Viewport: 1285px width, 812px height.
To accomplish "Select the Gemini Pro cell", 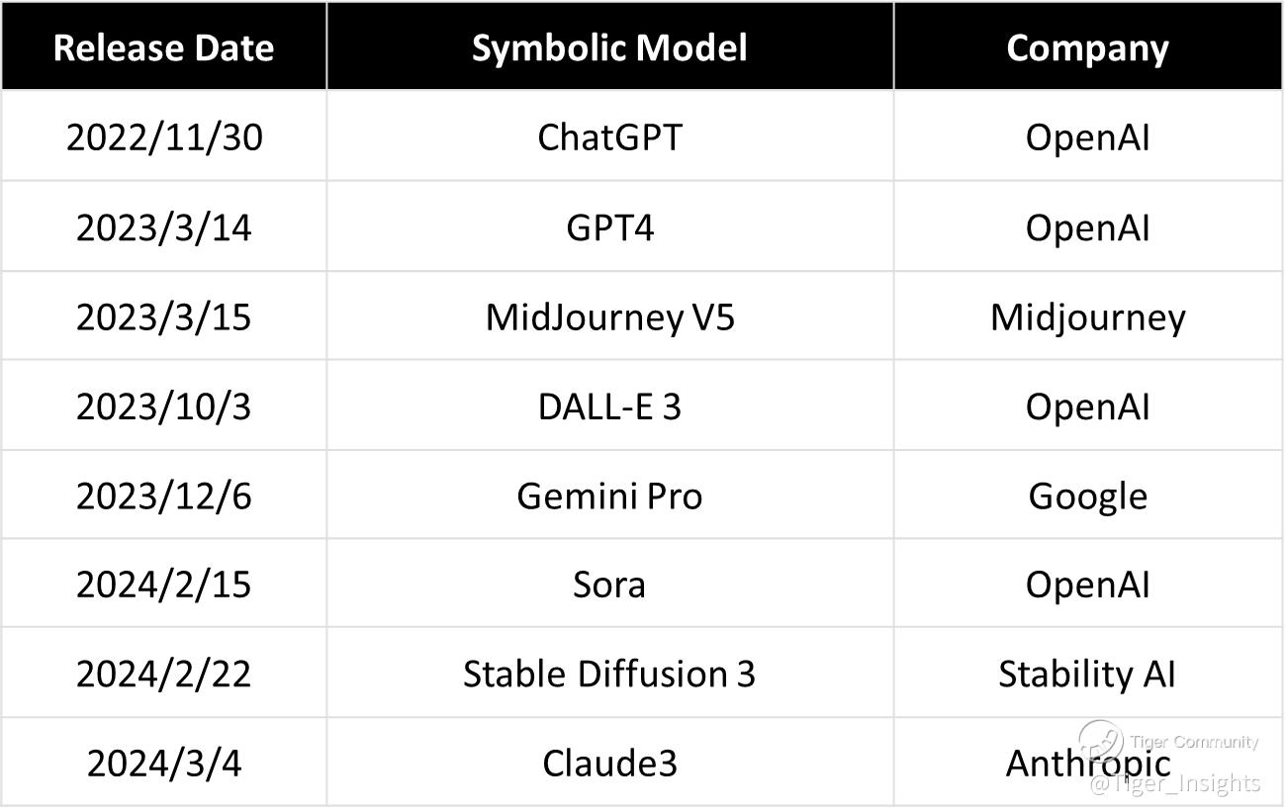I will click(609, 496).
